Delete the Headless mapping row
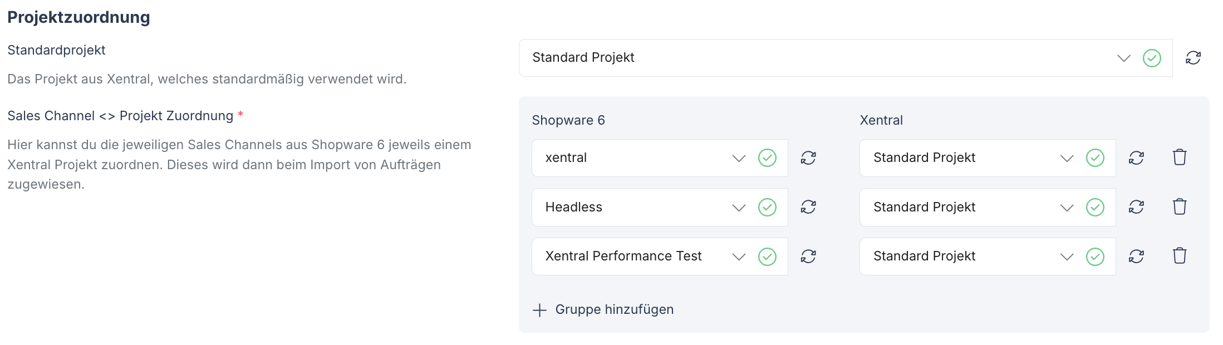 (x=1180, y=207)
